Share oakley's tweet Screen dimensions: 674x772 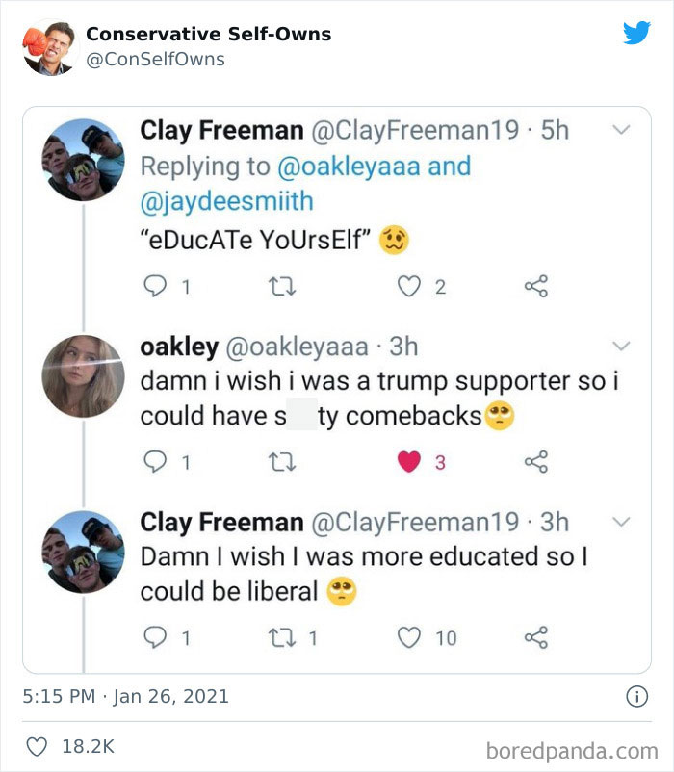pyautogui.click(x=535, y=462)
